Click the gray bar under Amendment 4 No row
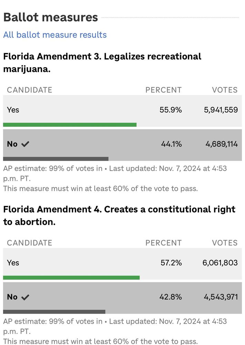The width and height of the screenshot is (245, 345). coord(53,312)
